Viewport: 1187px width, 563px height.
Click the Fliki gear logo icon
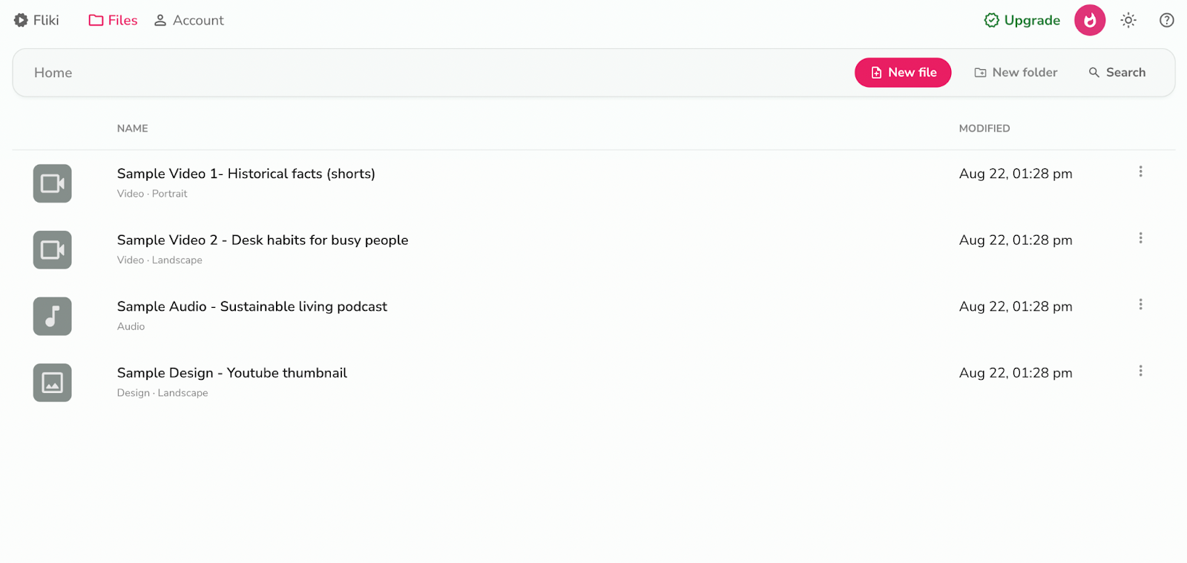click(21, 20)
